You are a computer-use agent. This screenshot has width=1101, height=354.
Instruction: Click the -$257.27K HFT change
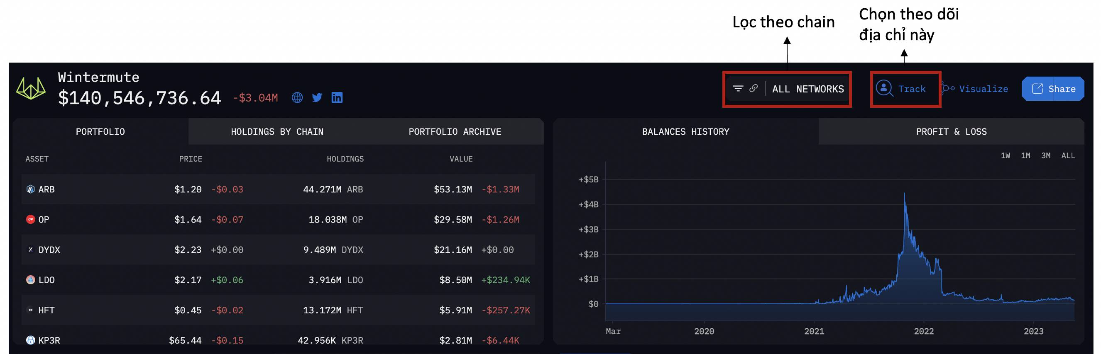(506, 310)
